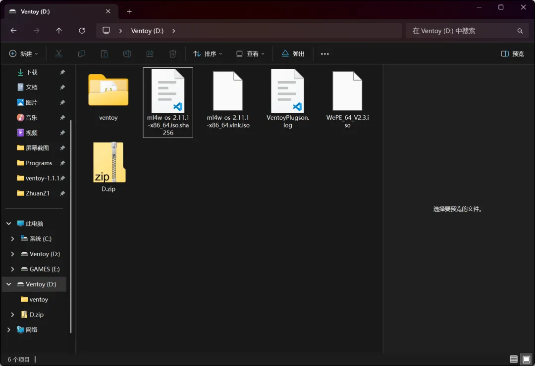Image resolution: width=535 pixels, height=366 pixels.
Task: Expand Ventoy (D:) under This PC
Action: click(x=12, y=254)
